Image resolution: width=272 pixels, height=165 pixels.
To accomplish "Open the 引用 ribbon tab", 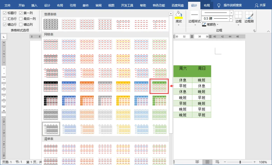I will pyautogui.click(x=73, y=5).
